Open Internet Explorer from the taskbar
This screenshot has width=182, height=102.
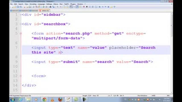click(21, 99)
